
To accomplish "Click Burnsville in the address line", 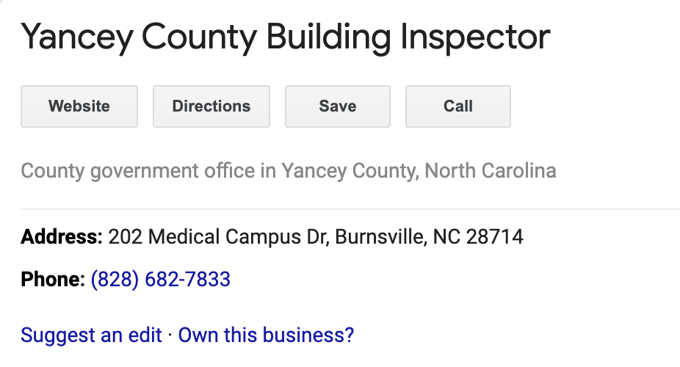I will 381,237.
